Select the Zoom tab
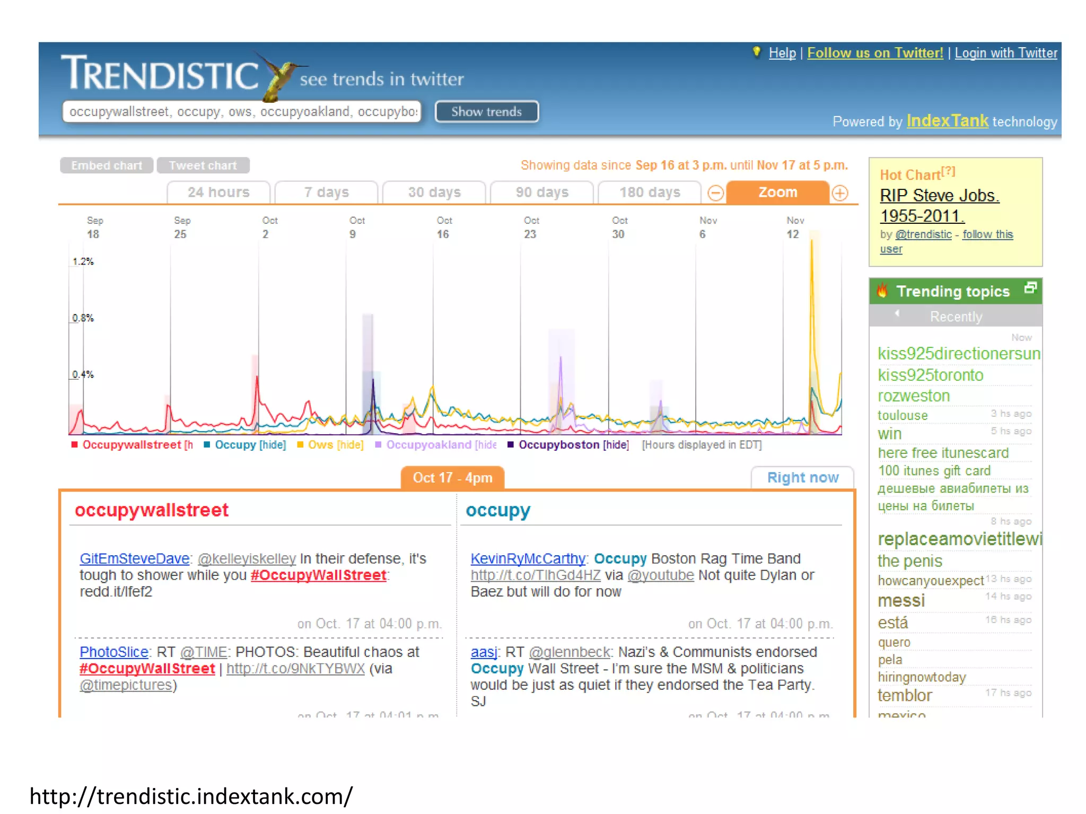Image resolution: width=1086 pixels, height=814 pixels. click(777, 192)
